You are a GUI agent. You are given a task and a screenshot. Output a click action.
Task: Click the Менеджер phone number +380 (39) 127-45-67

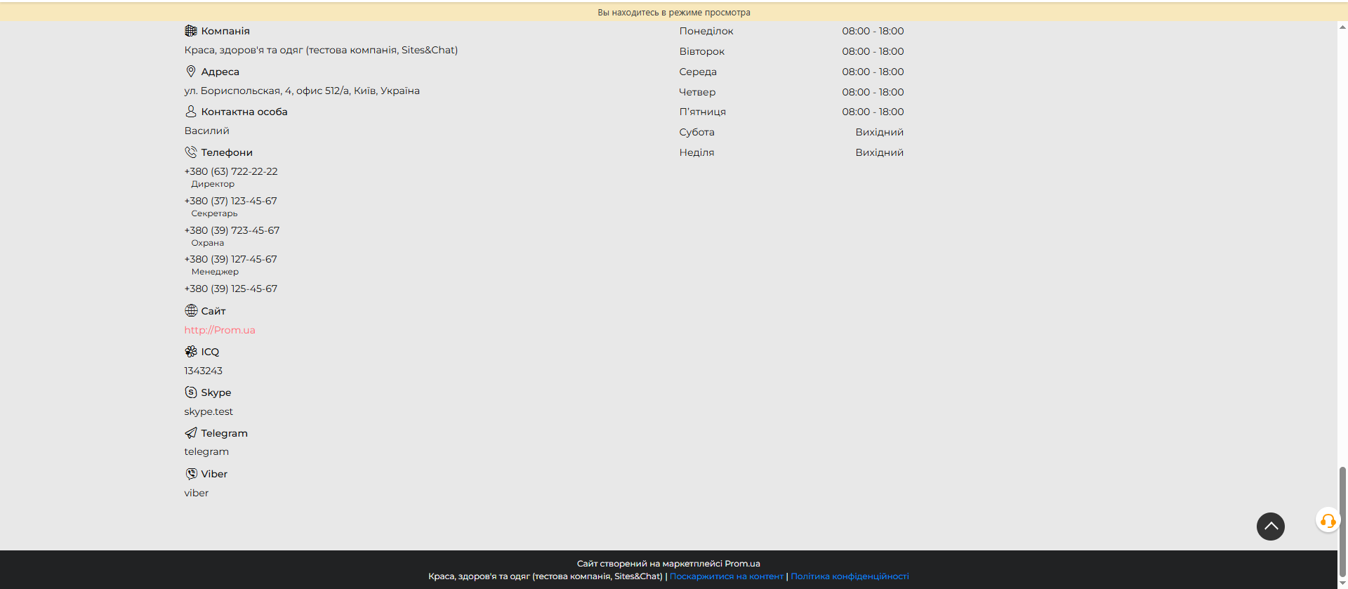[231, 259]
